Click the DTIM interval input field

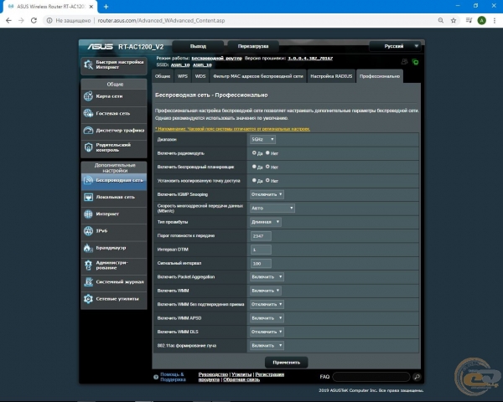[x=261, y=250]
